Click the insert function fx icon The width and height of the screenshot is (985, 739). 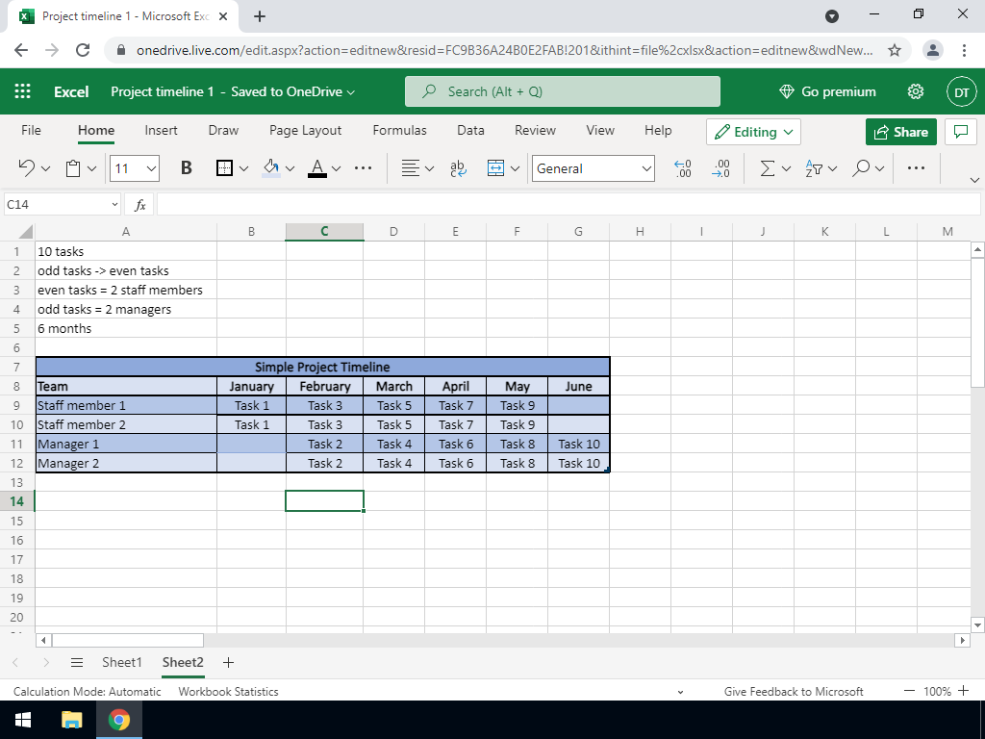pyautogui.click(x=140, y=205)
